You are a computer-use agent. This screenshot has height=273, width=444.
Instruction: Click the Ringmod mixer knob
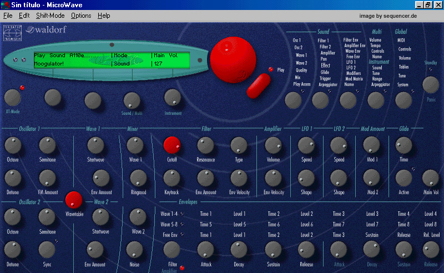138,178
